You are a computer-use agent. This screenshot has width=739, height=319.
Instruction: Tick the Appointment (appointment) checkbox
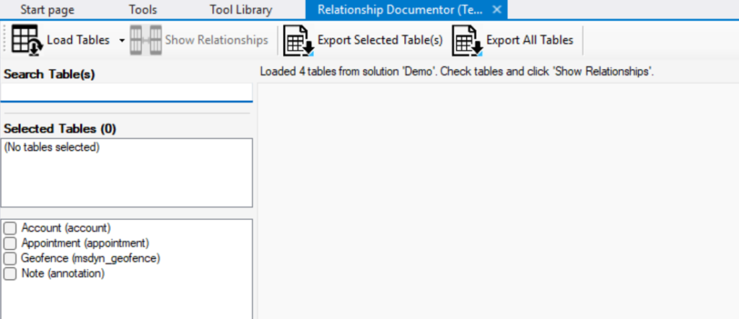pos(10,243)
